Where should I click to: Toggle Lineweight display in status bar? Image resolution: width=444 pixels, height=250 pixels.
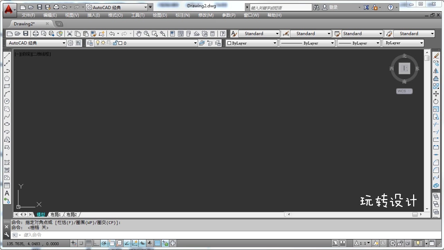[x=150, y=243]
